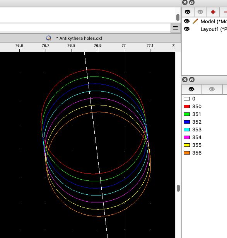The width and height of the screenshot is (227, 238).
Task: Show all blocks with dark eye icon
Action: tap(188, 12)
